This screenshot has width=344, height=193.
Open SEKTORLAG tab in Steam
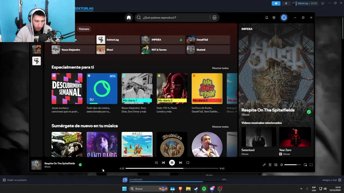point(84,8)
